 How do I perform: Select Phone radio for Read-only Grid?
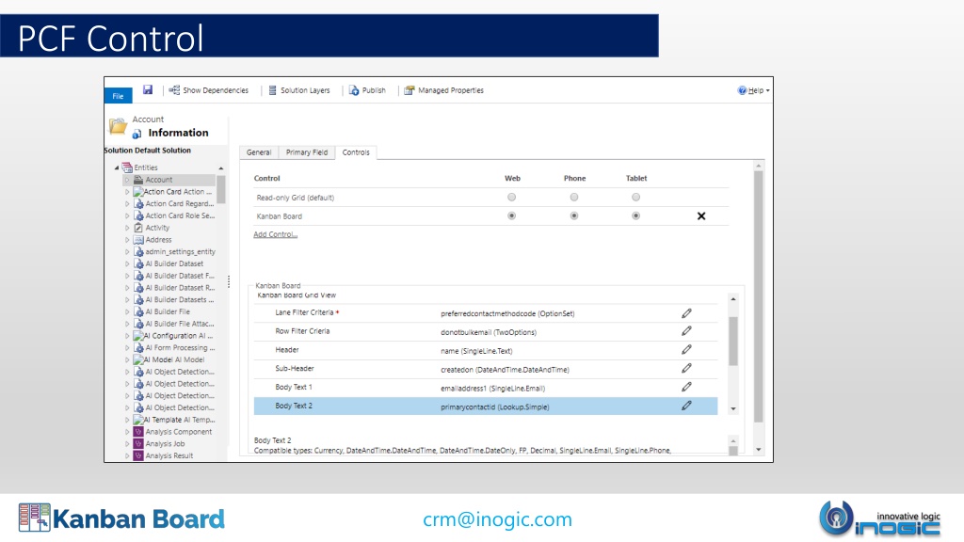tap(573, 198)
